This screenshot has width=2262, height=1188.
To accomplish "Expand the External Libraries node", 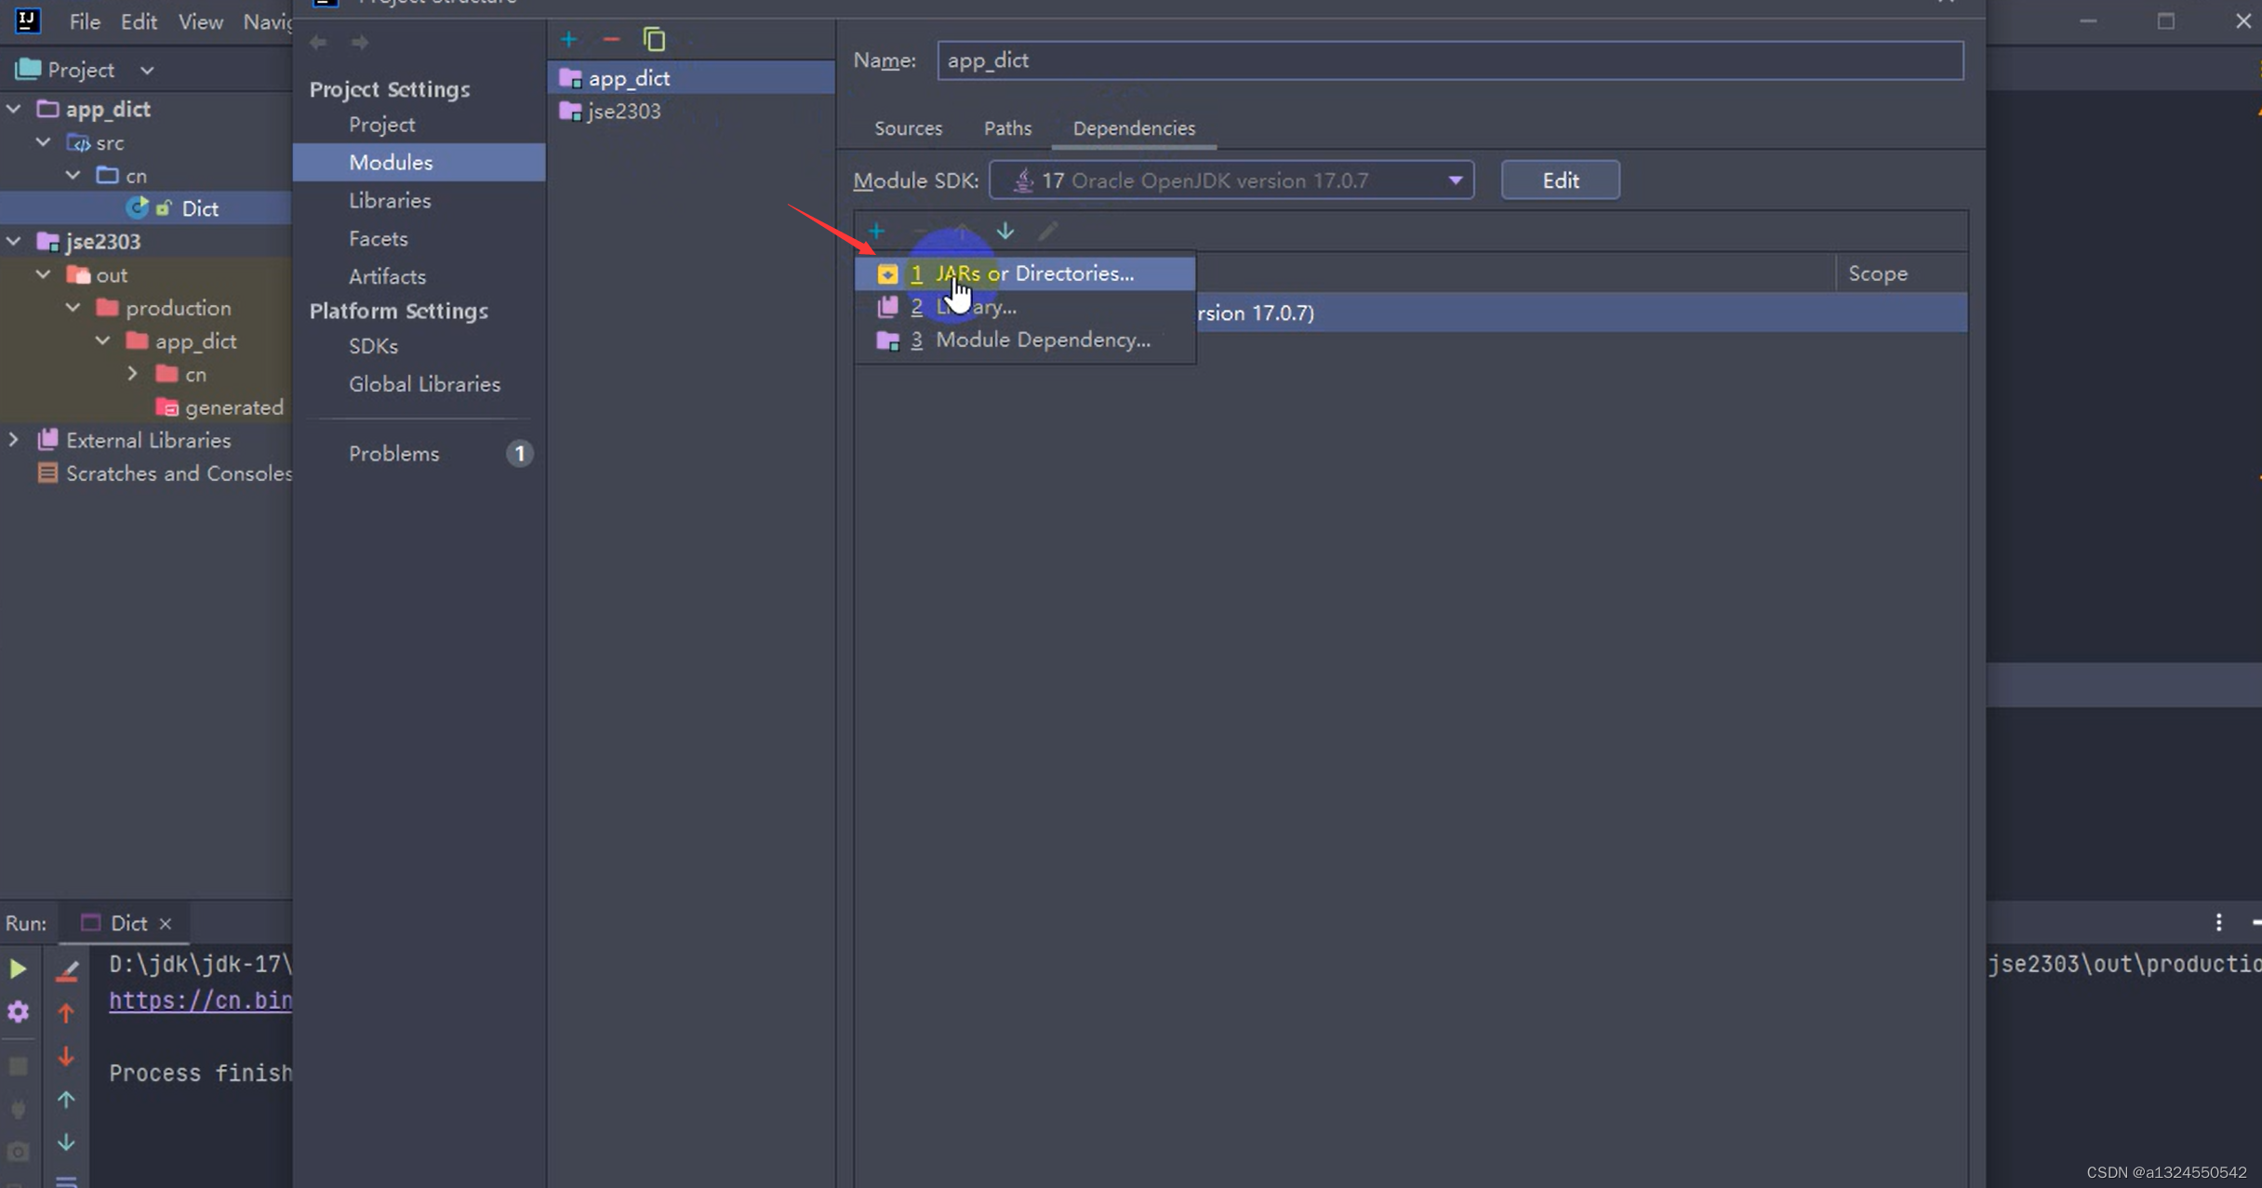I will coord(14,440).
